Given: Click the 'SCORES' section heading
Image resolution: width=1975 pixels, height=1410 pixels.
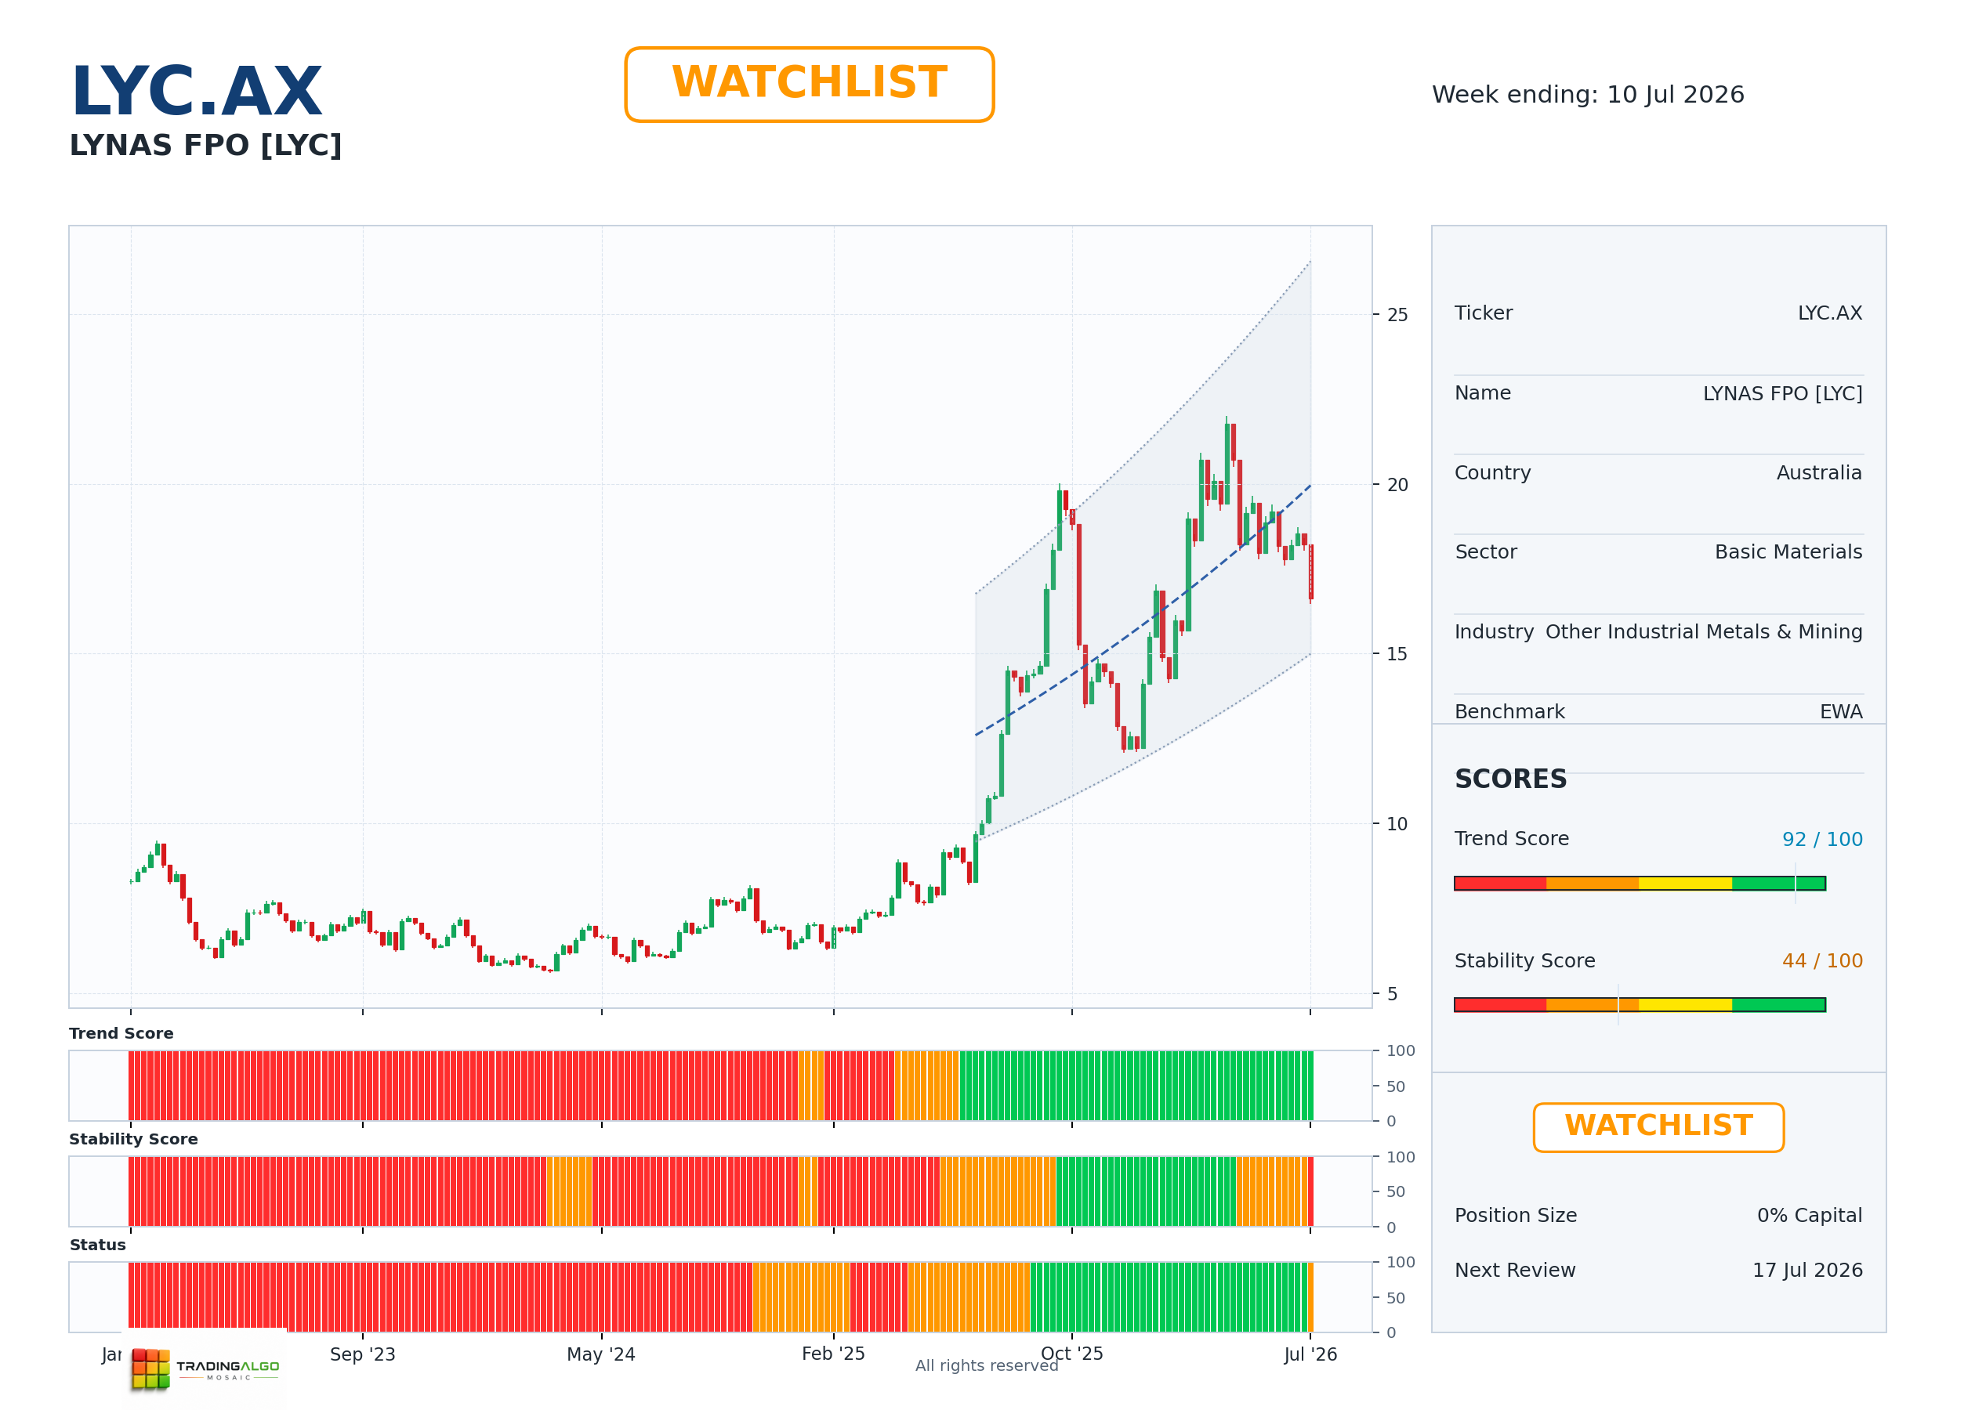Looking at the screenshot, I should 1510,779.
